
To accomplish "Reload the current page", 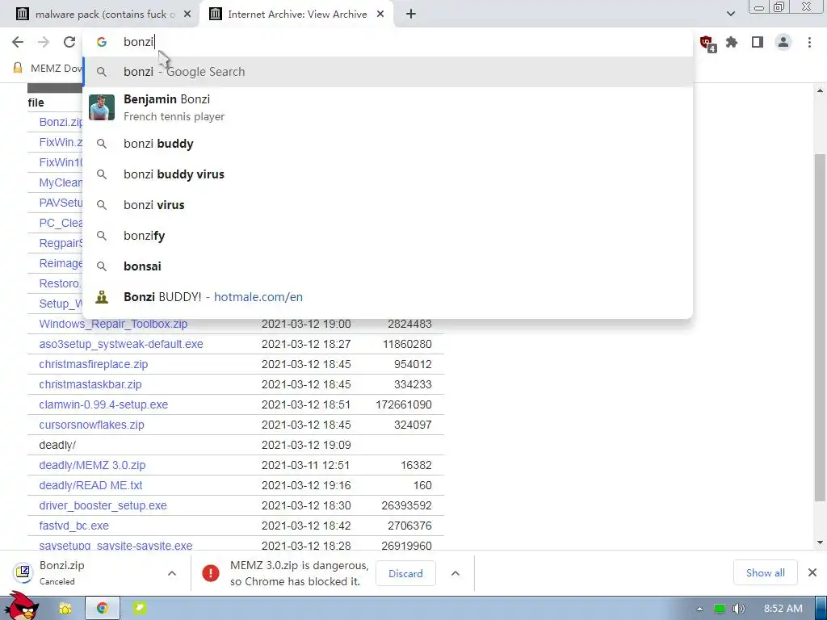I will pyautogui.click(x=69, y=42).
